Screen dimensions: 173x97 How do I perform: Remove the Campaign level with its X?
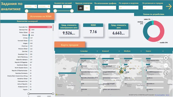(x=97, y=51)
